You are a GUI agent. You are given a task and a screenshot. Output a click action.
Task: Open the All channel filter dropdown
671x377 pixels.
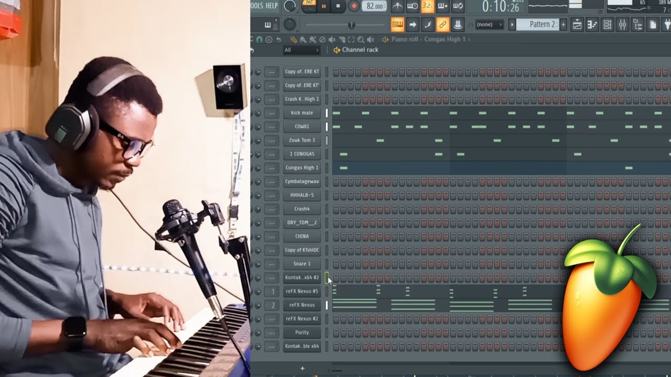point(301,50)
